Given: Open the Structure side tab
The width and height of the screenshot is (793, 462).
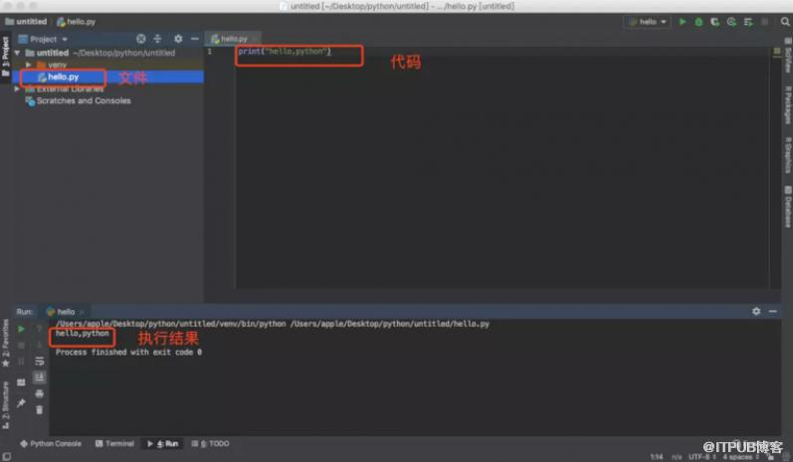Looking at the screenshot, I should click(x=6, y=405).
